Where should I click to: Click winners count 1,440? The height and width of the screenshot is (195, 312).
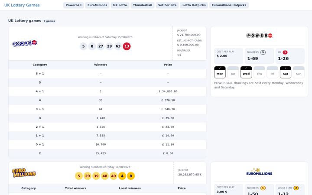(x=101, y=118)
